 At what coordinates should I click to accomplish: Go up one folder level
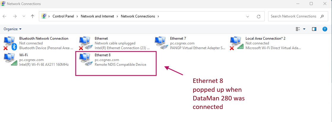[x=32, y=16]
